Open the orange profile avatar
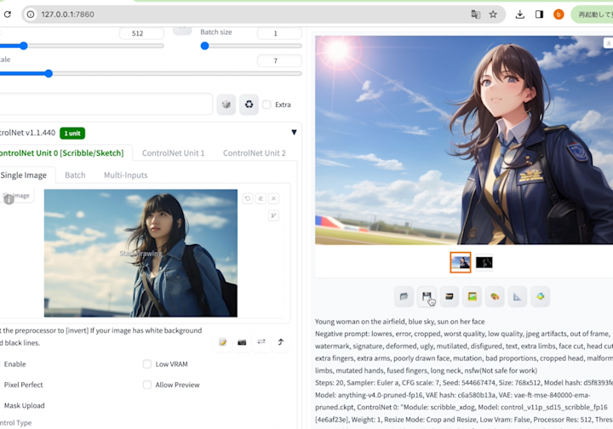 click(x=559, y=14)
